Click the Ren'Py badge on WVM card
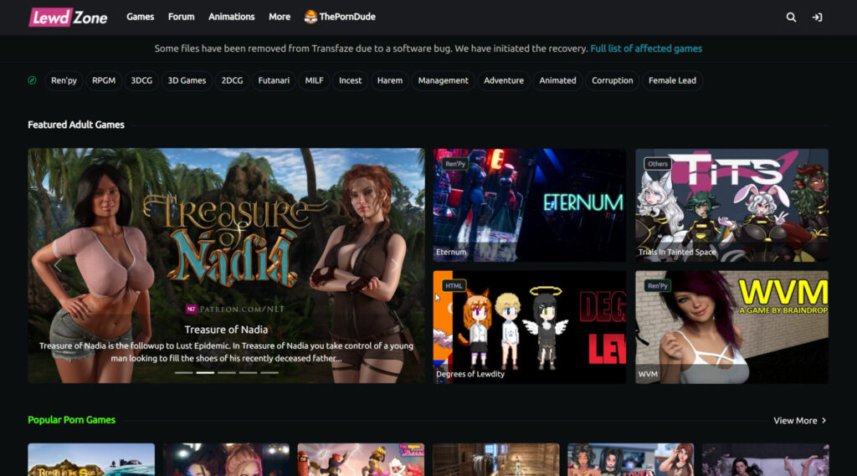The image size is (857, 476). [658, 286]
